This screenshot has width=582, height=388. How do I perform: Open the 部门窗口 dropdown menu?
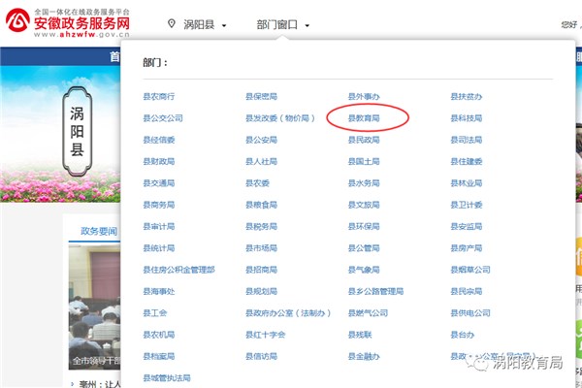coord(283,24)
